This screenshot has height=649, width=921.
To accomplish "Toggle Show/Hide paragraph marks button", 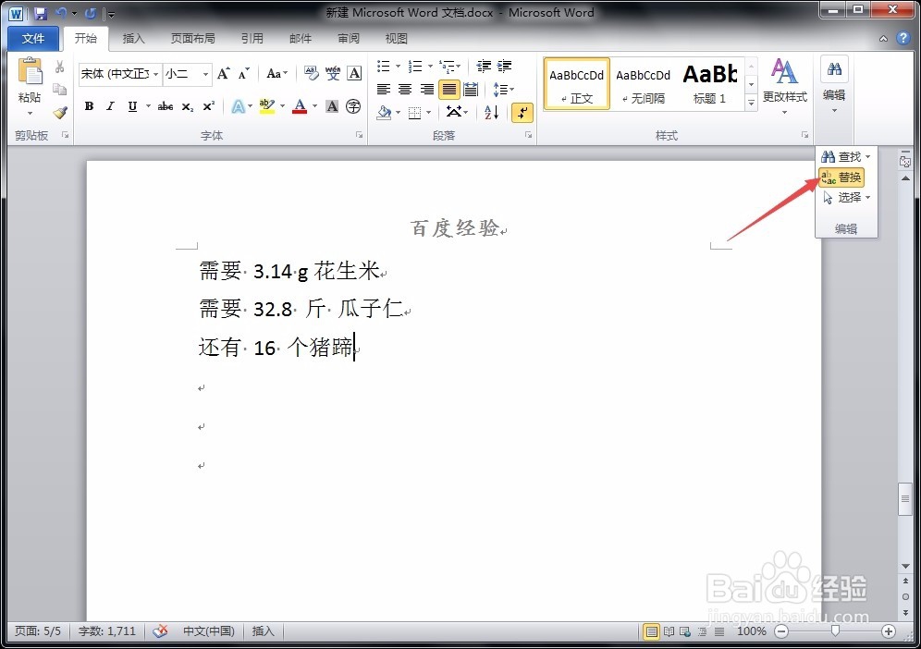I will click(522, 112).
